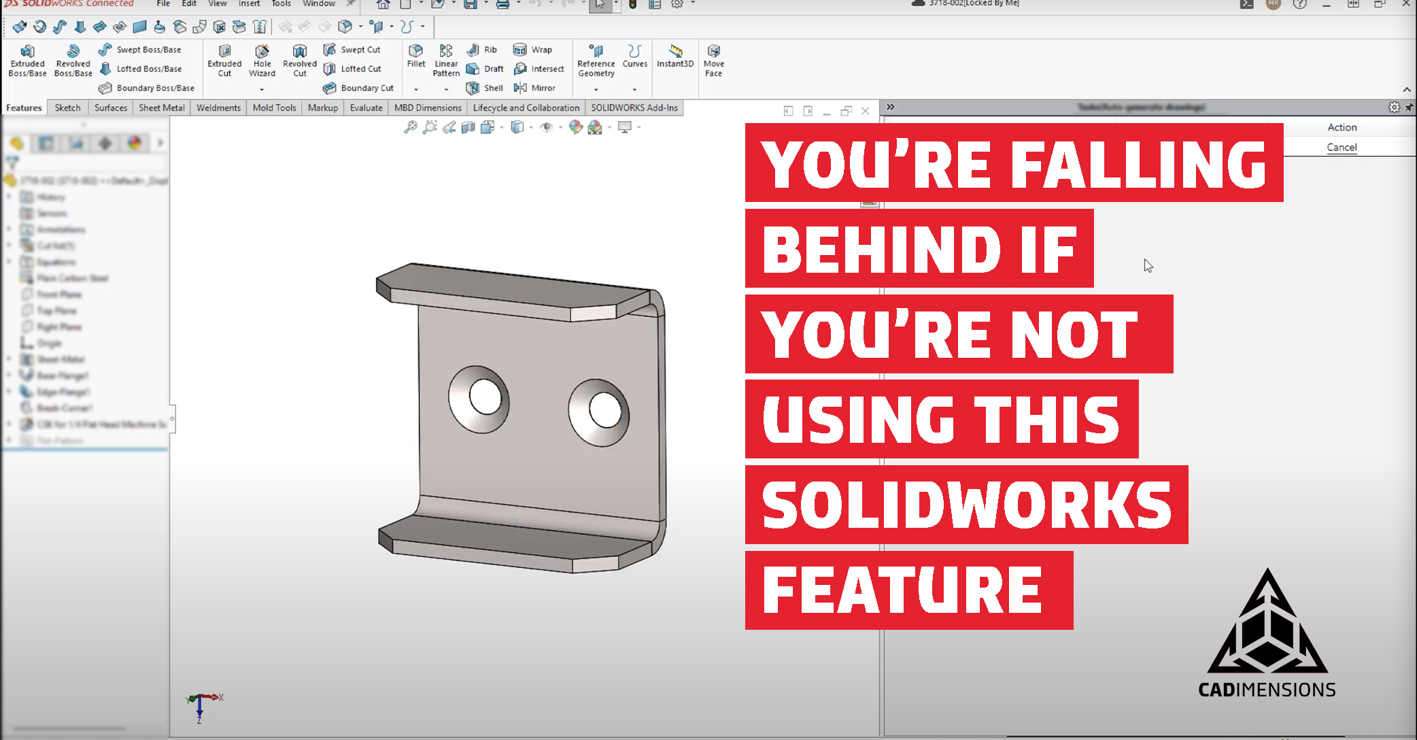Select the Move Face tool

tap(713, 61)
